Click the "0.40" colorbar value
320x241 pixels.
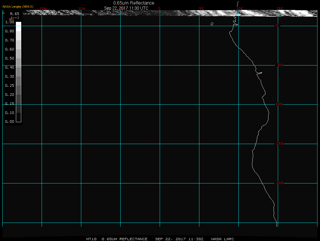tap(10, 67)
